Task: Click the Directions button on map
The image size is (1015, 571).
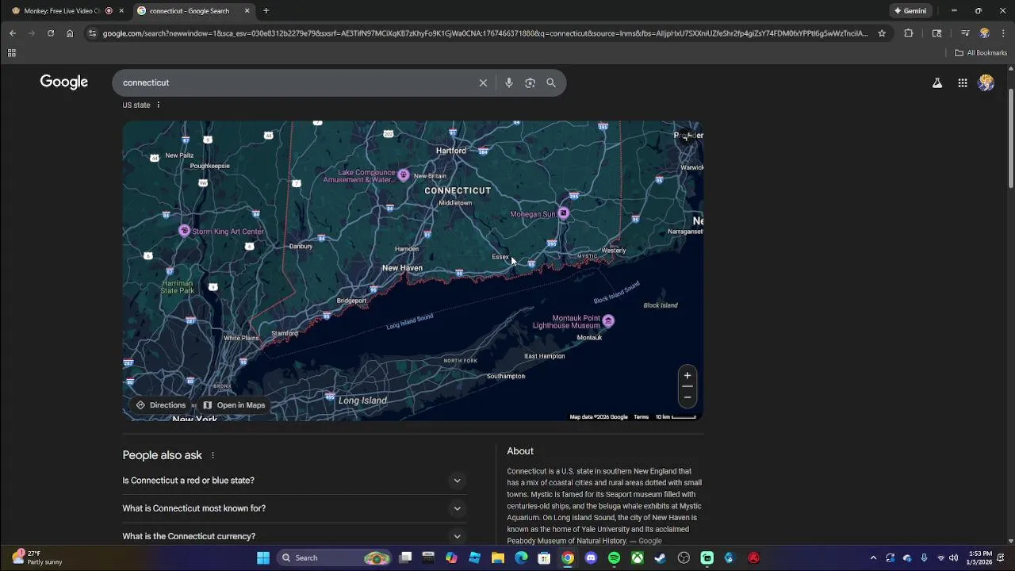Action: [x=161, y=405]
